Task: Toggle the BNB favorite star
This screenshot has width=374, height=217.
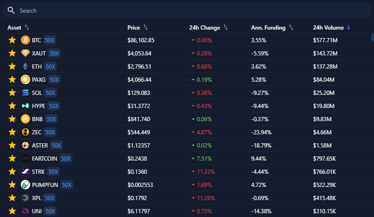Action: click(x=12, y=119)
